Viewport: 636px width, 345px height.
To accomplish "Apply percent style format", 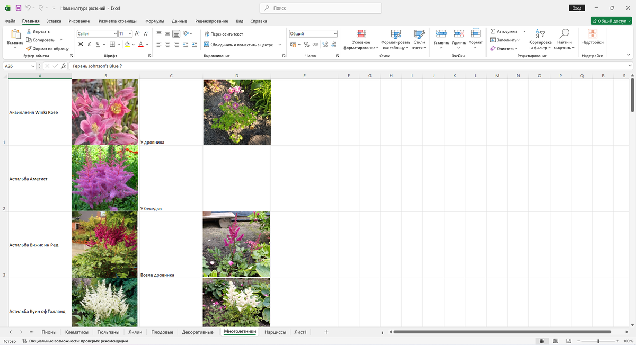I will (x=307, y=45).
